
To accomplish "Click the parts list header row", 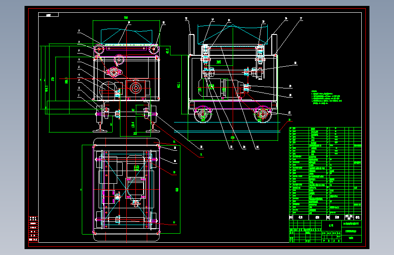I will (x=325, y=217).
